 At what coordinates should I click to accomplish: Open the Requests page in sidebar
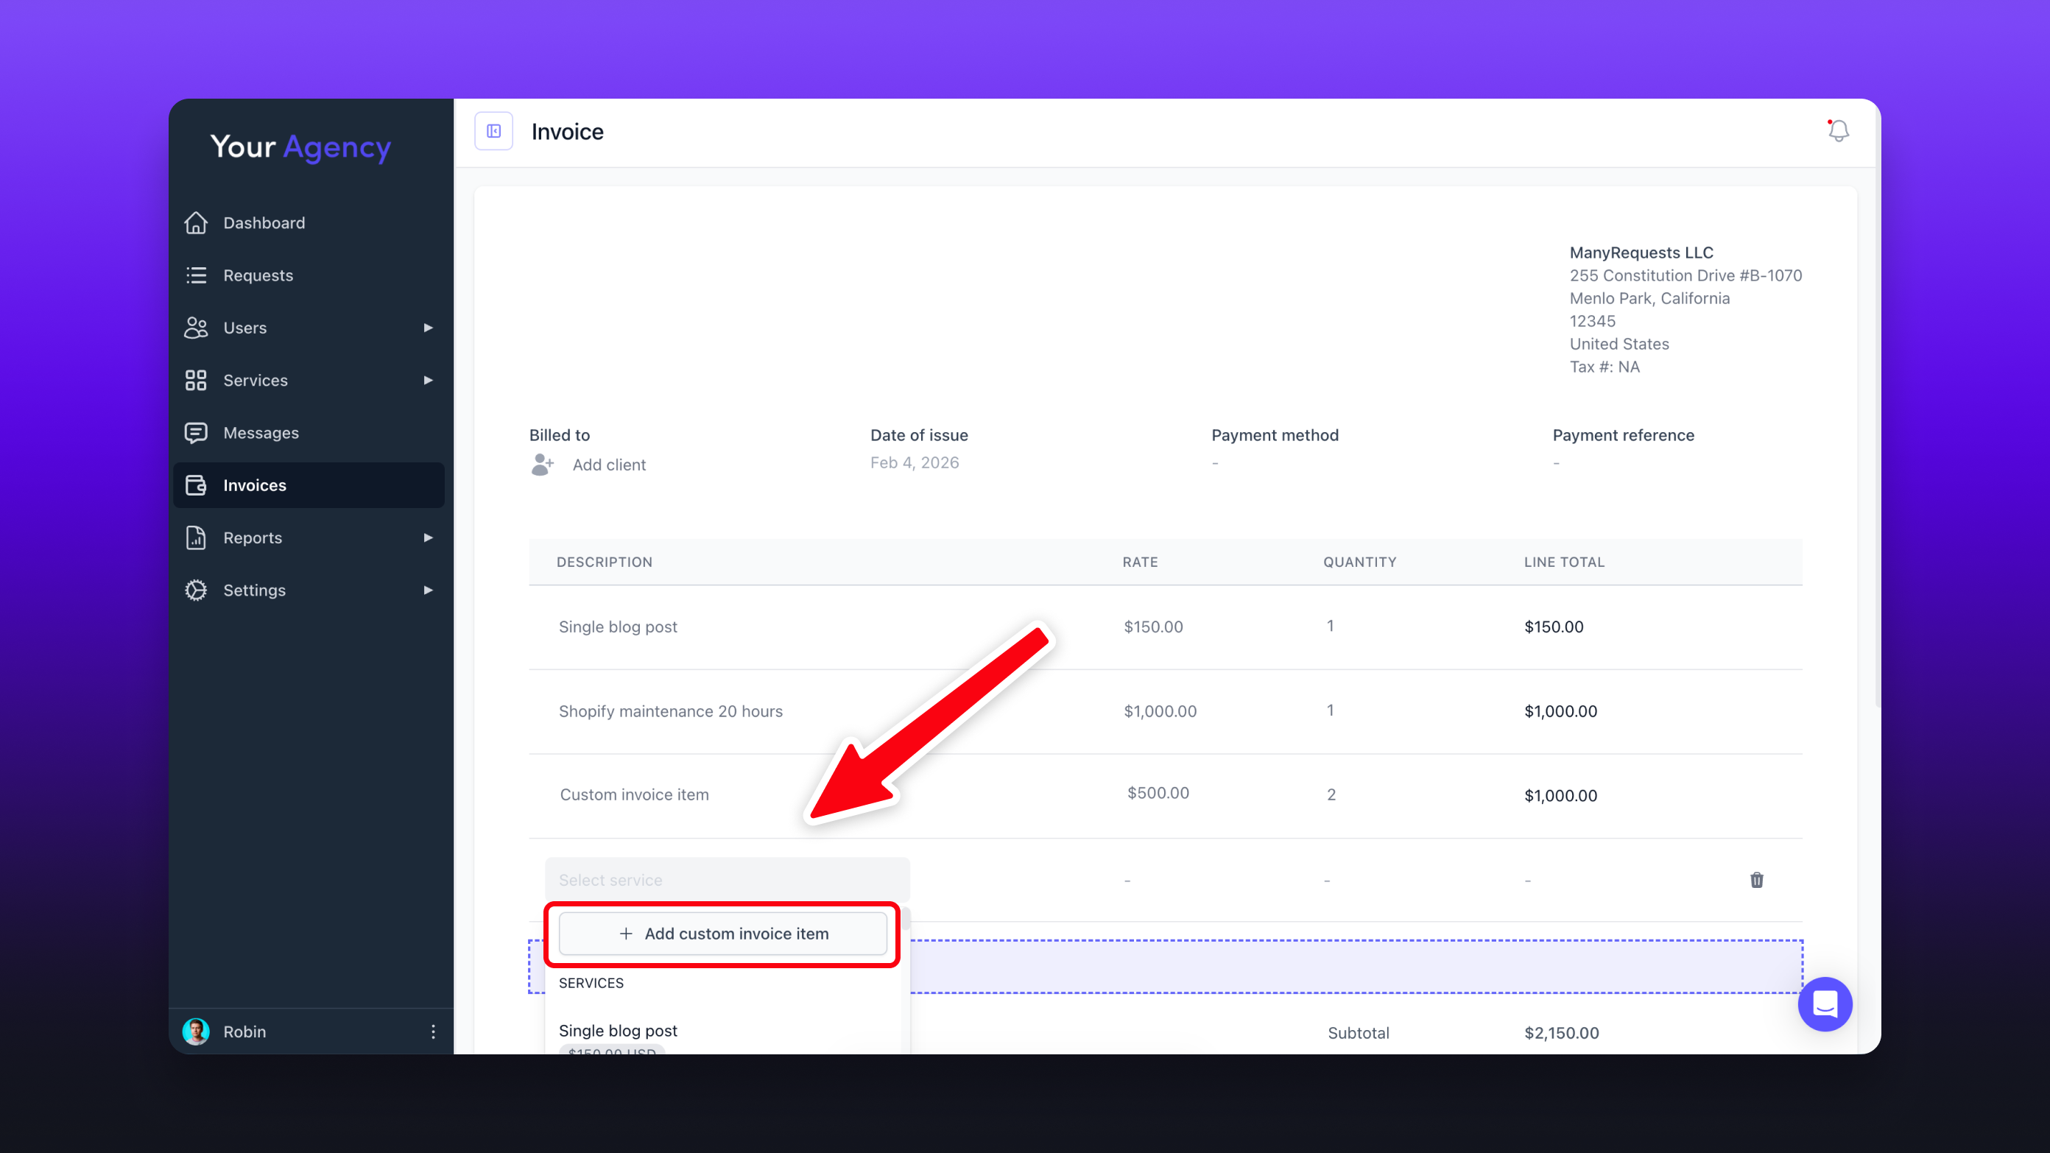(x=258, y=275)
